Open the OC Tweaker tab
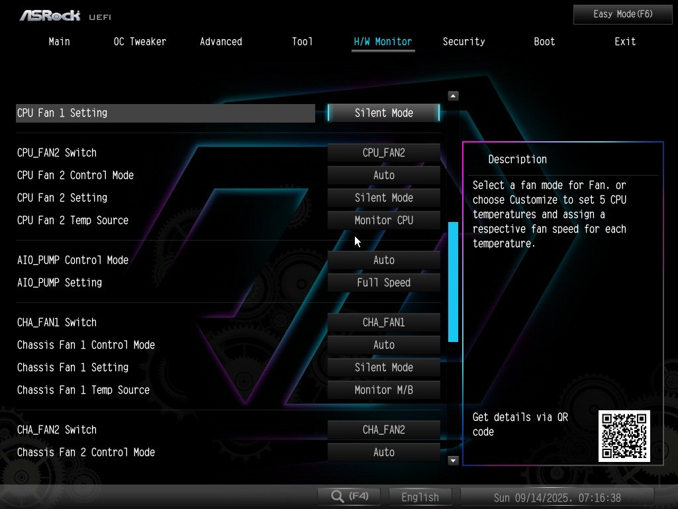This screenshot has height=509, width=678. click(x=140, y=42)
